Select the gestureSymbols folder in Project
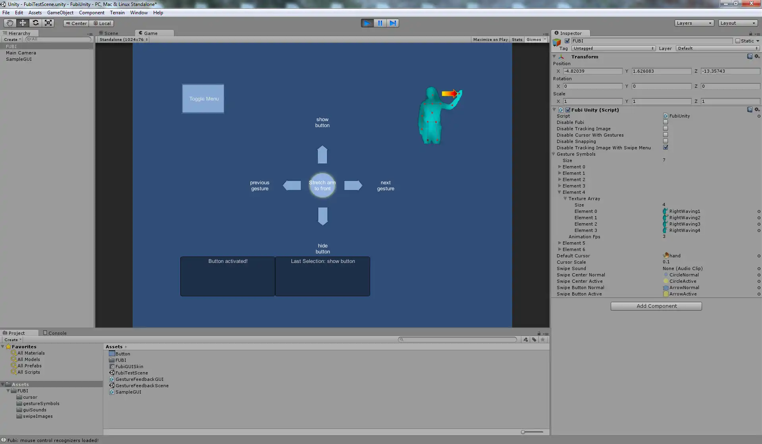The height and width of the screenshot is (444, 762). click(41, 403)
